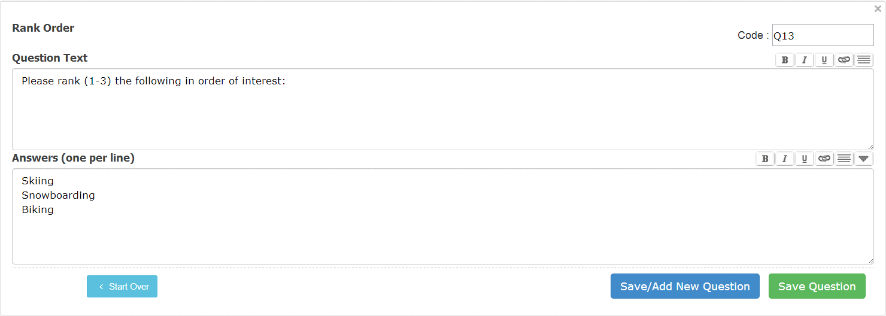Open alignment options in Answers toolbar
Image resolution: width=886 pixels, height=316 pixels.
(844, 159)
